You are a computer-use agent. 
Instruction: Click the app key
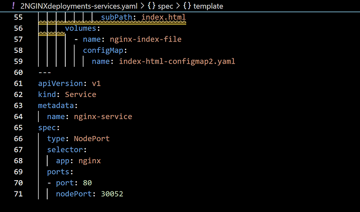click(x=63, y=161)
